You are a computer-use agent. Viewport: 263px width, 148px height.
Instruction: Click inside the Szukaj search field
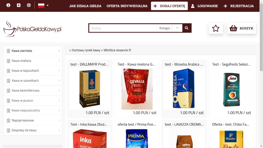(x=123, y=28)
